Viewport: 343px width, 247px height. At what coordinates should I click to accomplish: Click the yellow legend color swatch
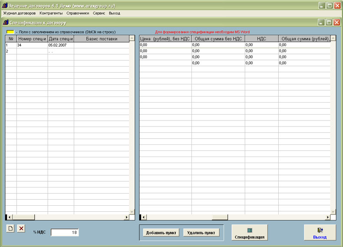pyautogui.click(x=10, y=32)
